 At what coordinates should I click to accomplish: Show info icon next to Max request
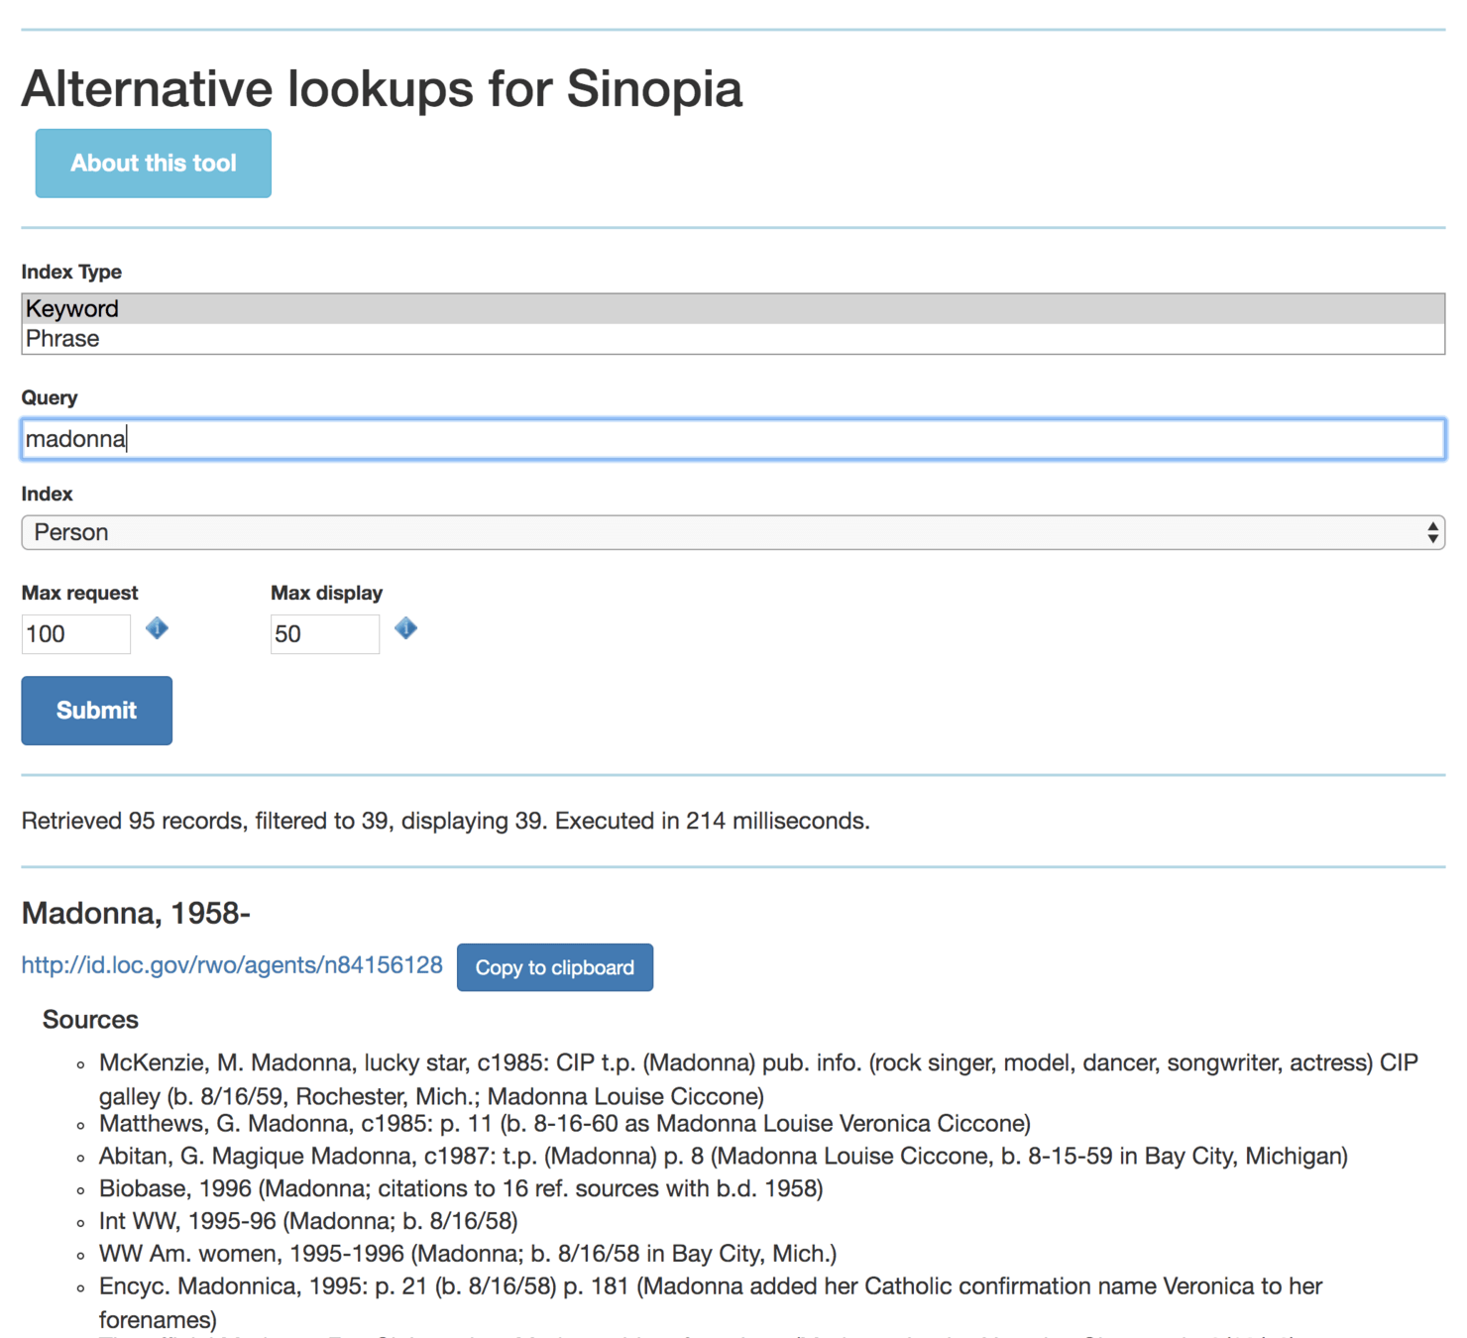pyautogui.click(x=157, y=628)
